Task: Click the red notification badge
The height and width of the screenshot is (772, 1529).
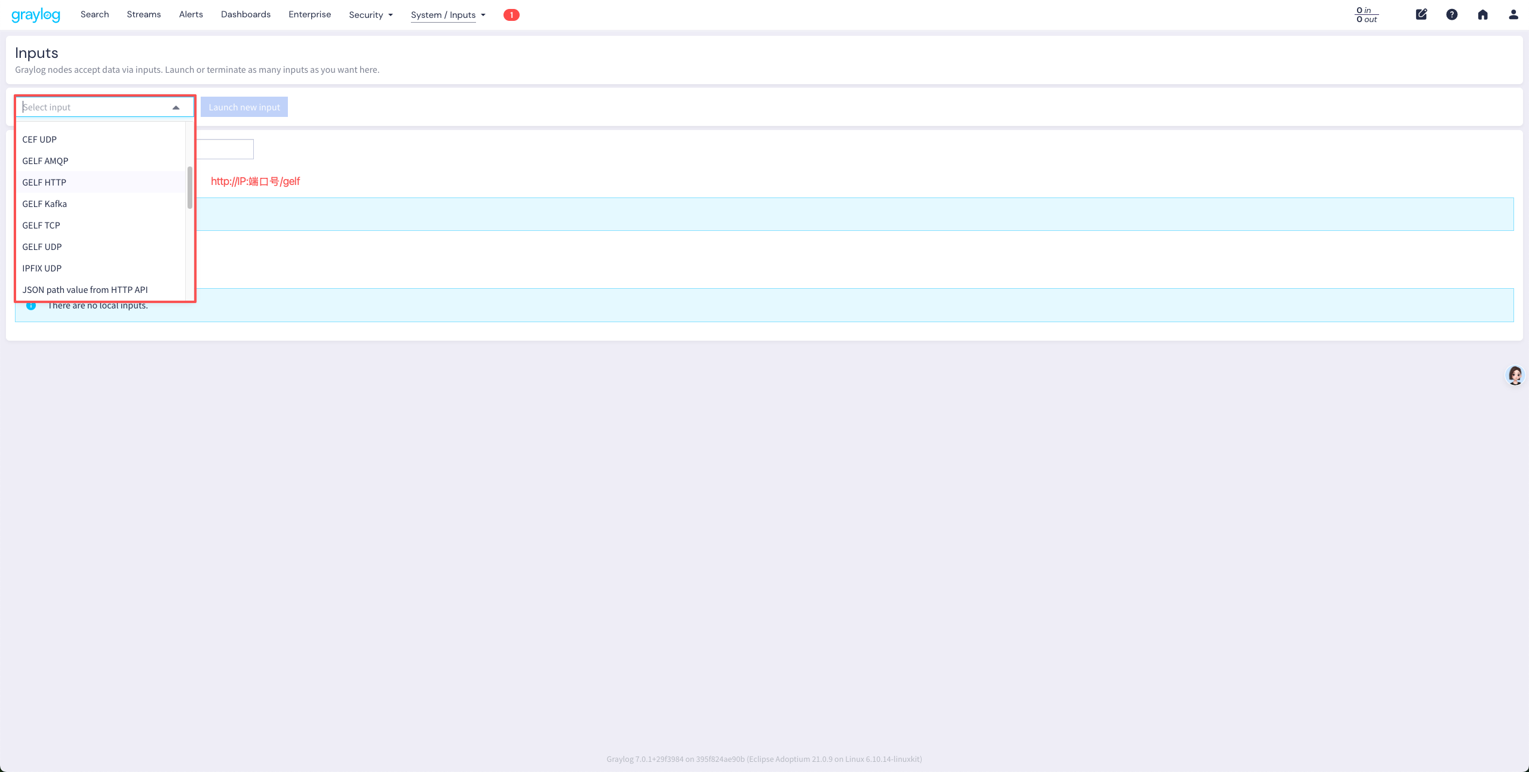Action: coord(511,15)
